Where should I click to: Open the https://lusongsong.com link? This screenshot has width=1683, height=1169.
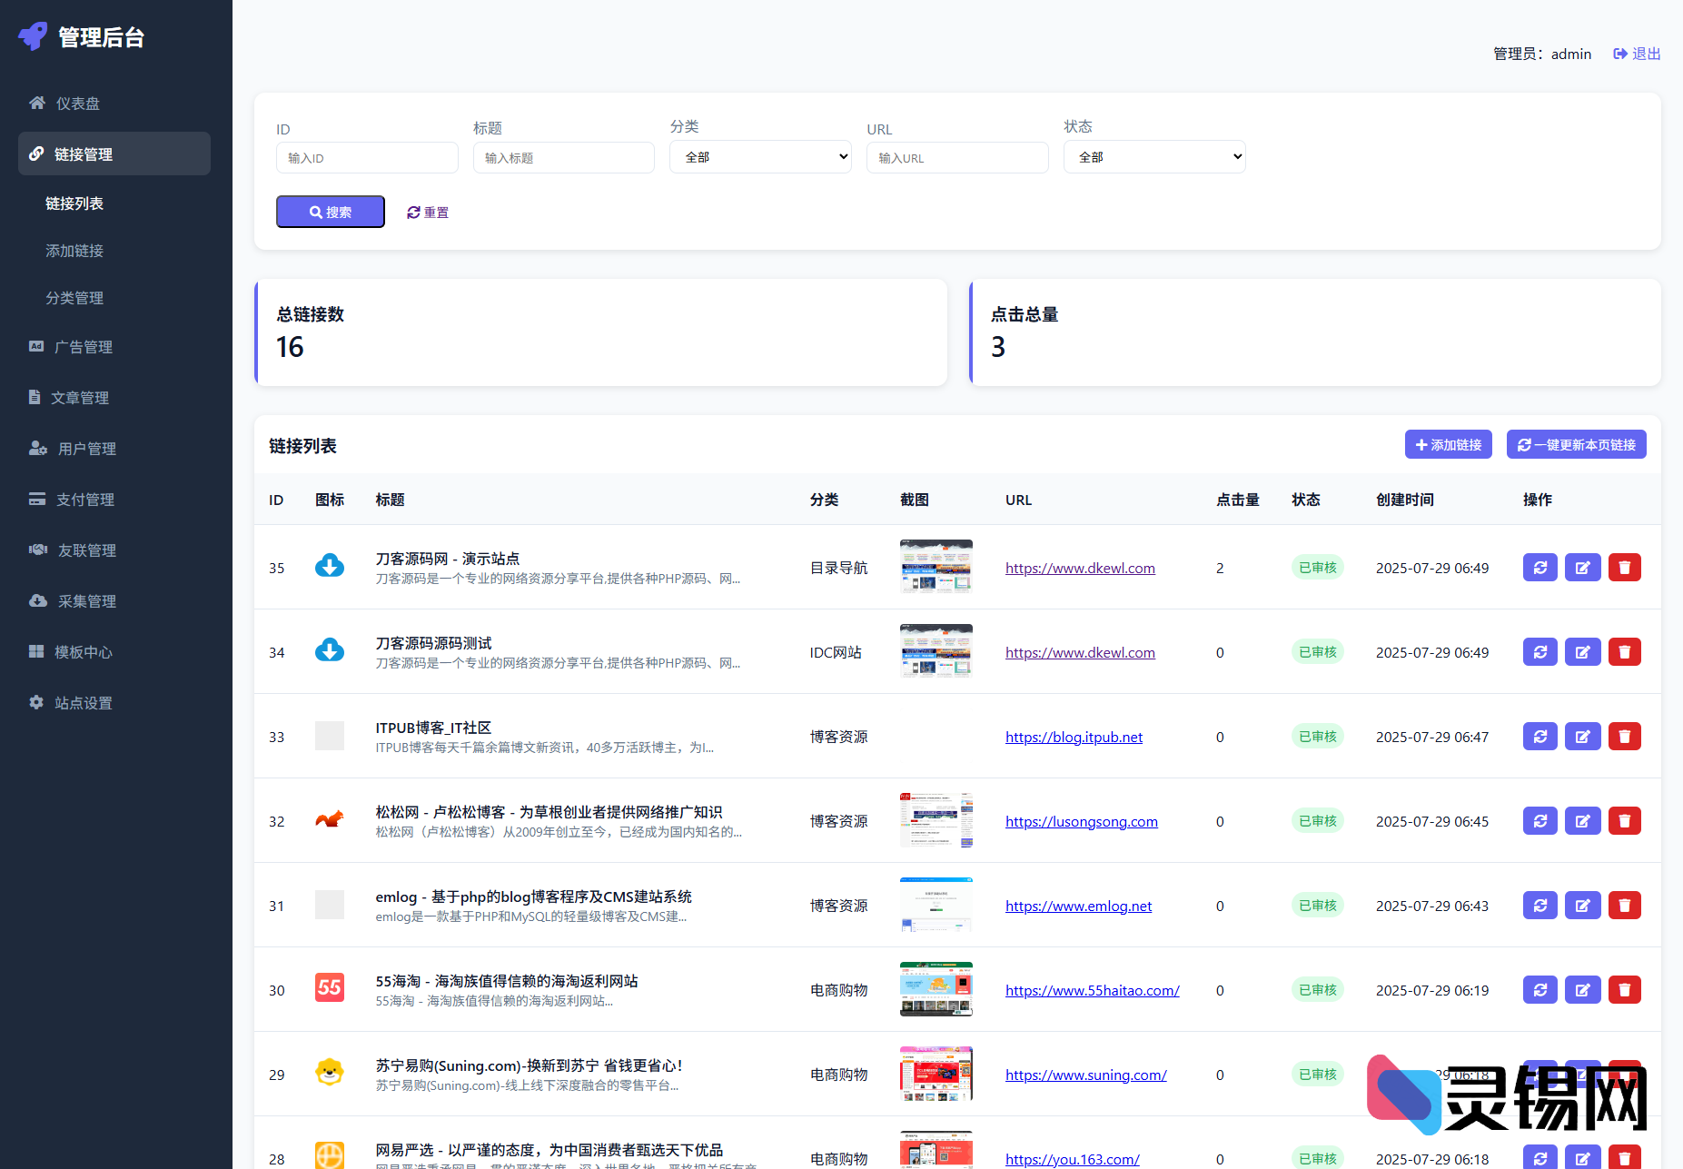(1081, 822)
